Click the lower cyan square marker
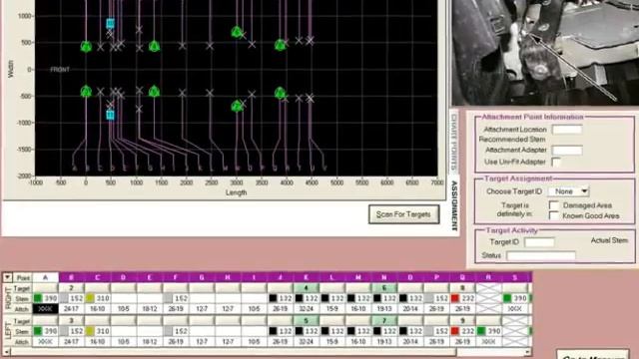 [x=110, y=116]
